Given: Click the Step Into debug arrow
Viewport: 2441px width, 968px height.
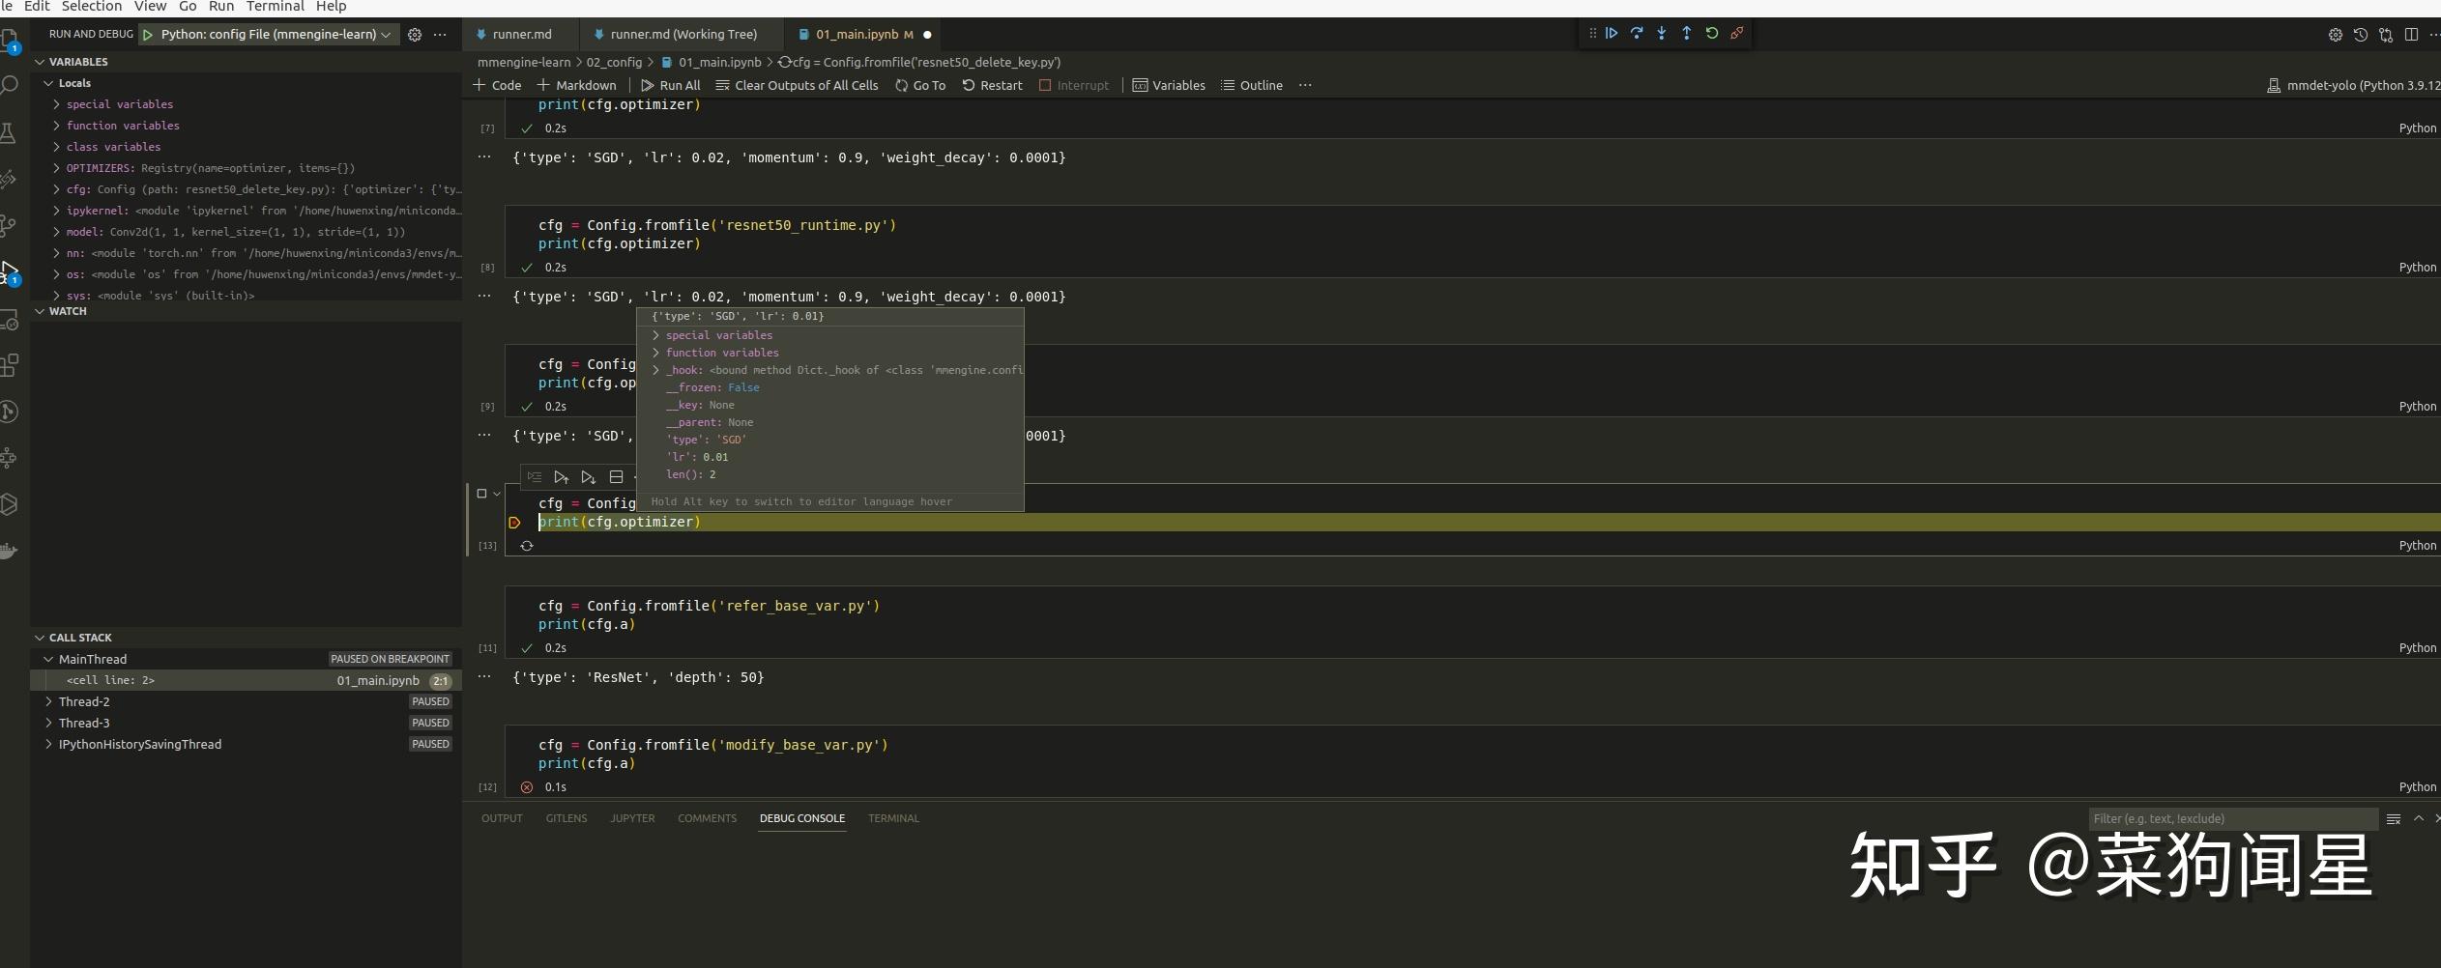Looking at the screenshot, I should [x=1662, y=33].
